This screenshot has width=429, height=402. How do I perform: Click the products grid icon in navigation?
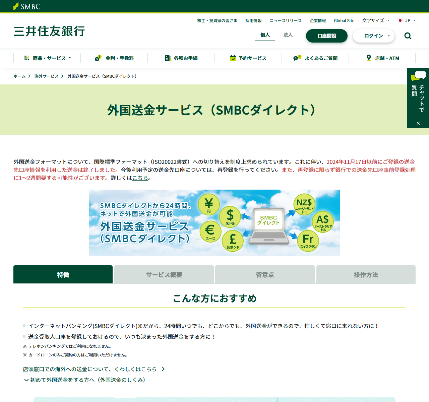(27, 58)
